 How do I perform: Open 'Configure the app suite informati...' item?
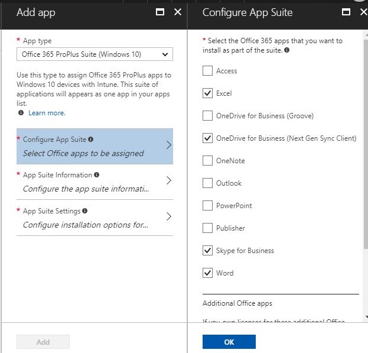coord(95,182)
